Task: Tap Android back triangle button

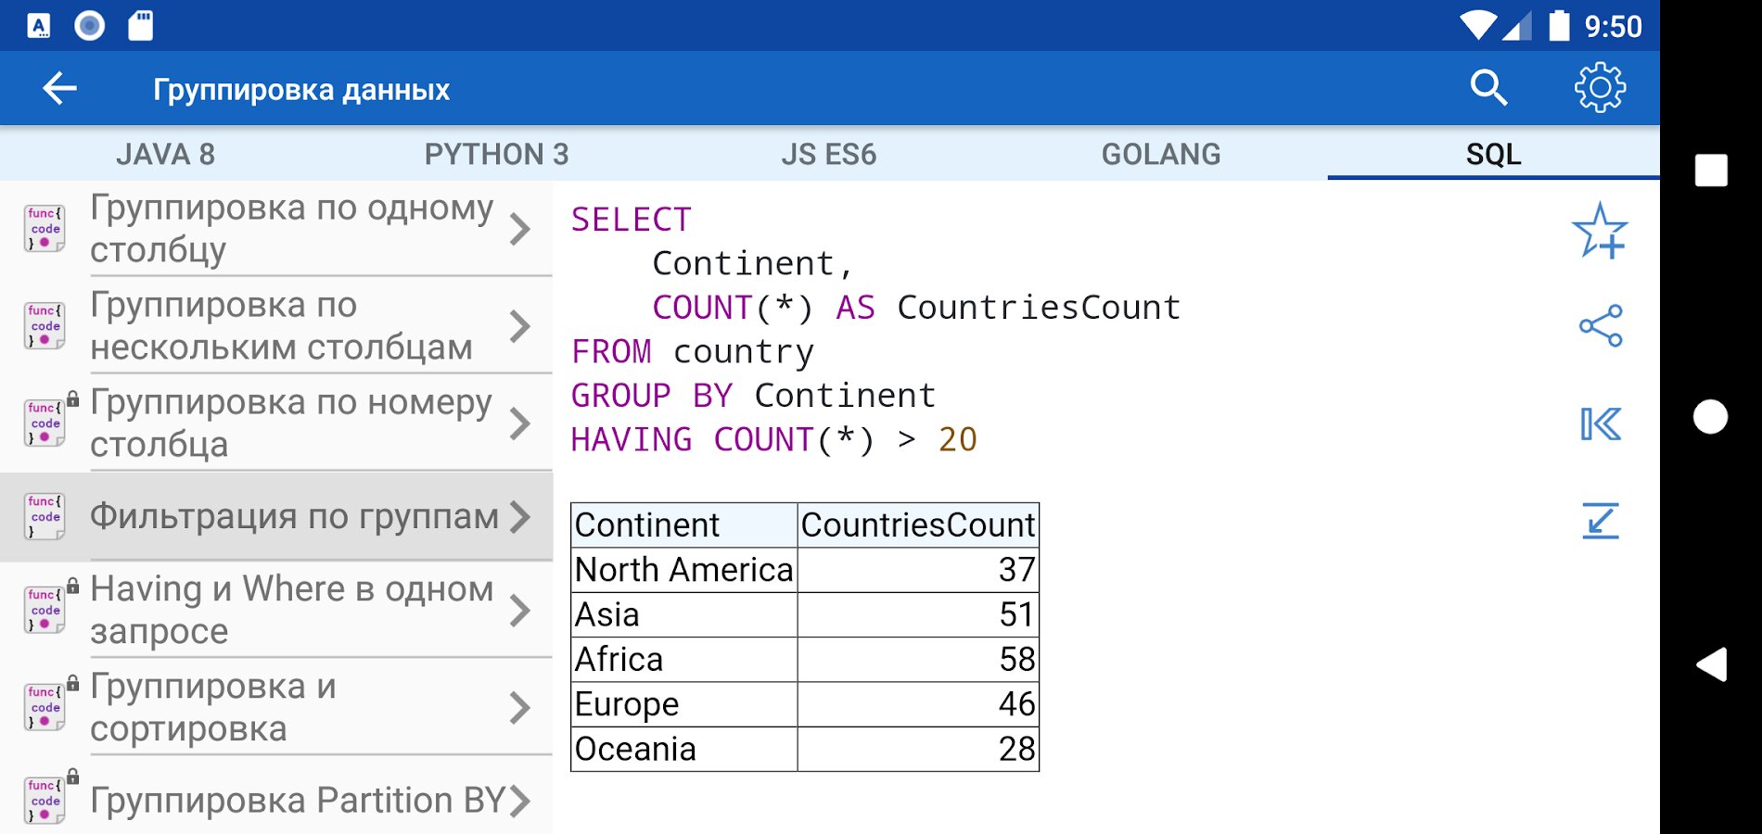Action: coord(1711,664)
